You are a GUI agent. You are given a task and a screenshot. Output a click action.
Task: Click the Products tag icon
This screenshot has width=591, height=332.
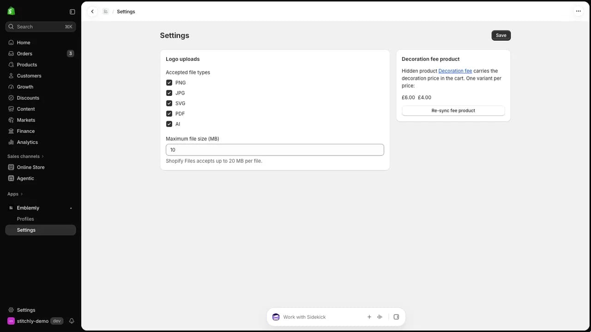11,65
